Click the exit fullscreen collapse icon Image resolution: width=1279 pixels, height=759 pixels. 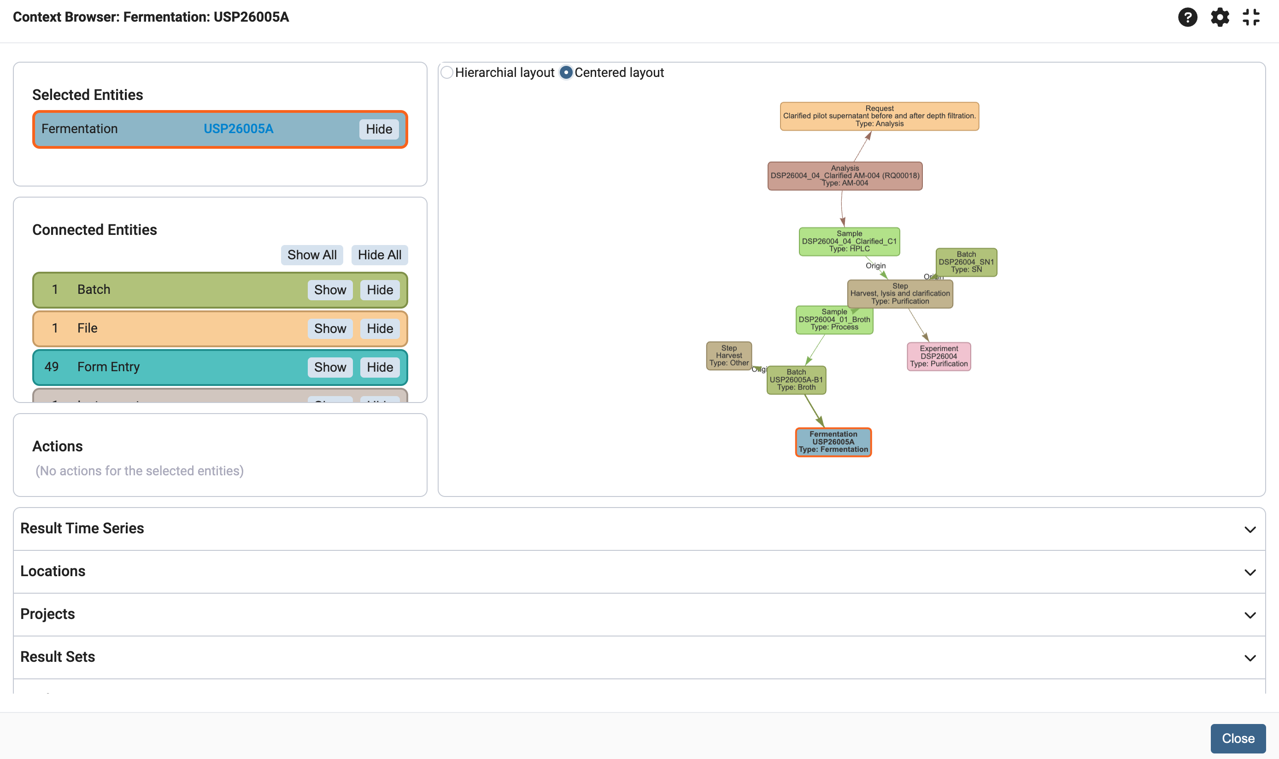pyautogui.click(x=1251, y=18)
